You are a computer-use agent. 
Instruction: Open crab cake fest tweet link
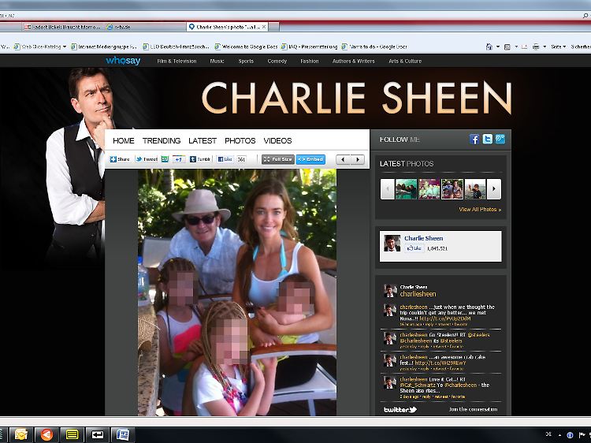440,363
